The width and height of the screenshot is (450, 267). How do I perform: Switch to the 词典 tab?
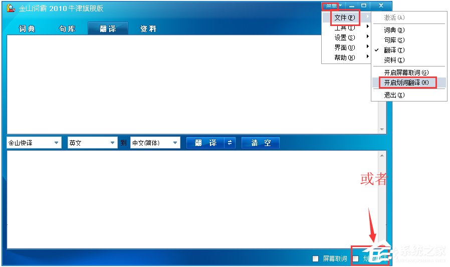pos(27,28)
